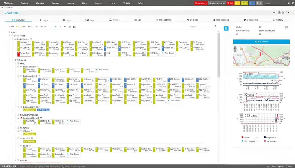
Task: Open the Ping Jitter 1 sensor tile
Action: 82,54
